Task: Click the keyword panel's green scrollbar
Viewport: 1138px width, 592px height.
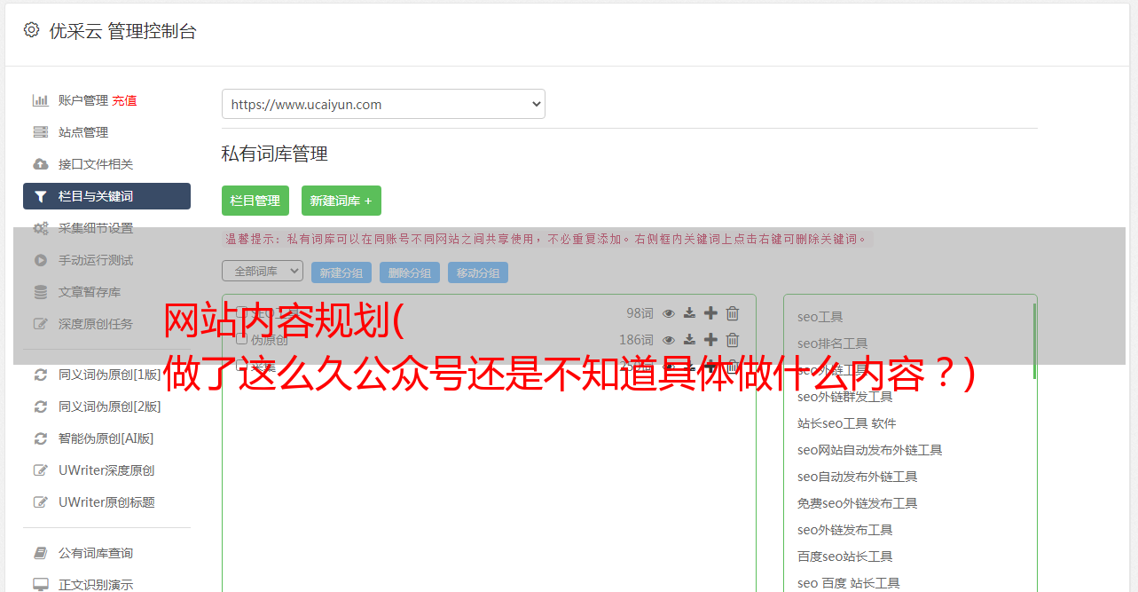Action: click(x=1034, y=341)
